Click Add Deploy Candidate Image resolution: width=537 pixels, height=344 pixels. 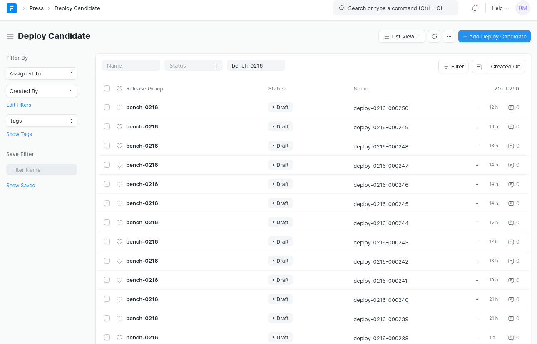point(494,36)
